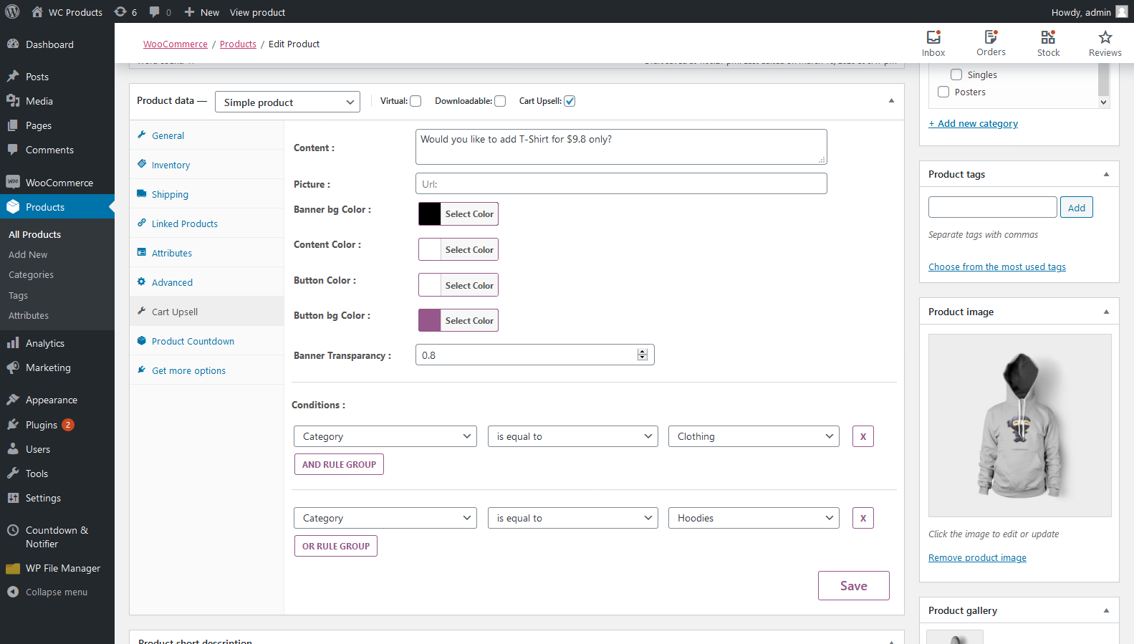Expand the Hoodies category value dropdown
This screenshot has width=1134, height=644.
(x=754, y=518)
